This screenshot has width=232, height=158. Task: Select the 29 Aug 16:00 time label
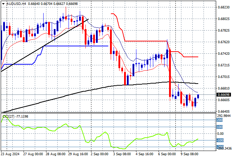point(78,154)
